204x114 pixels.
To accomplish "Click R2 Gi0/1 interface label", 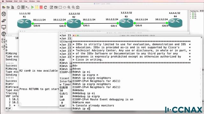I will coord(86,26).
